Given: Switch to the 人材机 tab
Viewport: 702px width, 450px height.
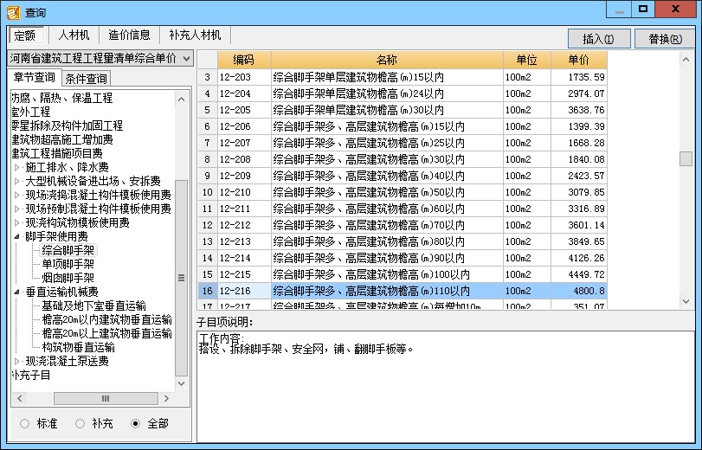Looking at the screenshot, I should pyautogui.click(x=74, y=35).
